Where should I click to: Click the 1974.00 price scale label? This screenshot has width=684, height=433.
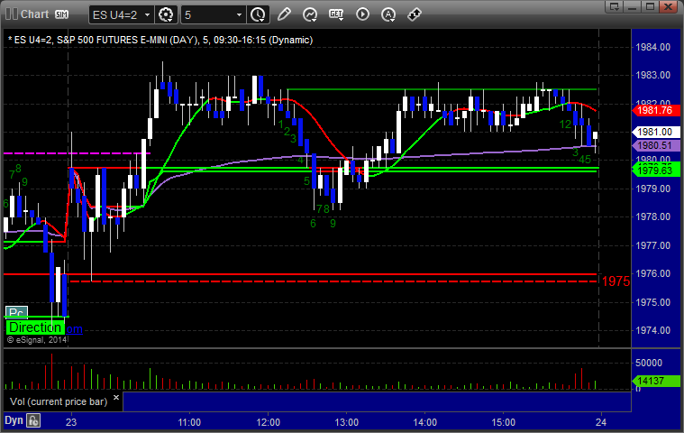[x=653, y=330]
